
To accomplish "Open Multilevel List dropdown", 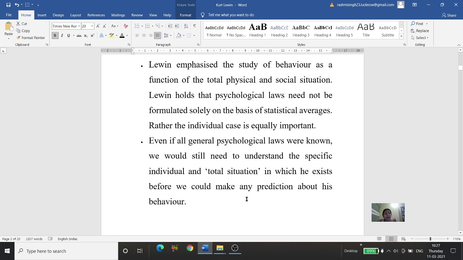I will tap(158, 26).
